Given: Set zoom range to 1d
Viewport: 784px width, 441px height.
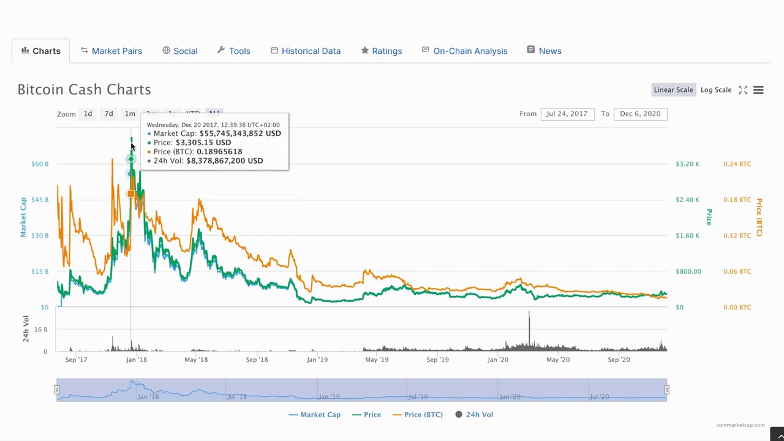Looking at the screenshot, I should pos(88,114).
